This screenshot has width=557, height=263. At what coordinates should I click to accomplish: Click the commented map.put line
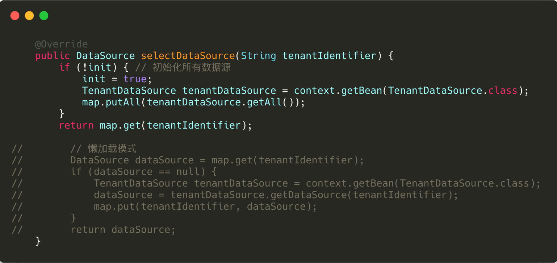pyautogui.click(x=205, y=207)
